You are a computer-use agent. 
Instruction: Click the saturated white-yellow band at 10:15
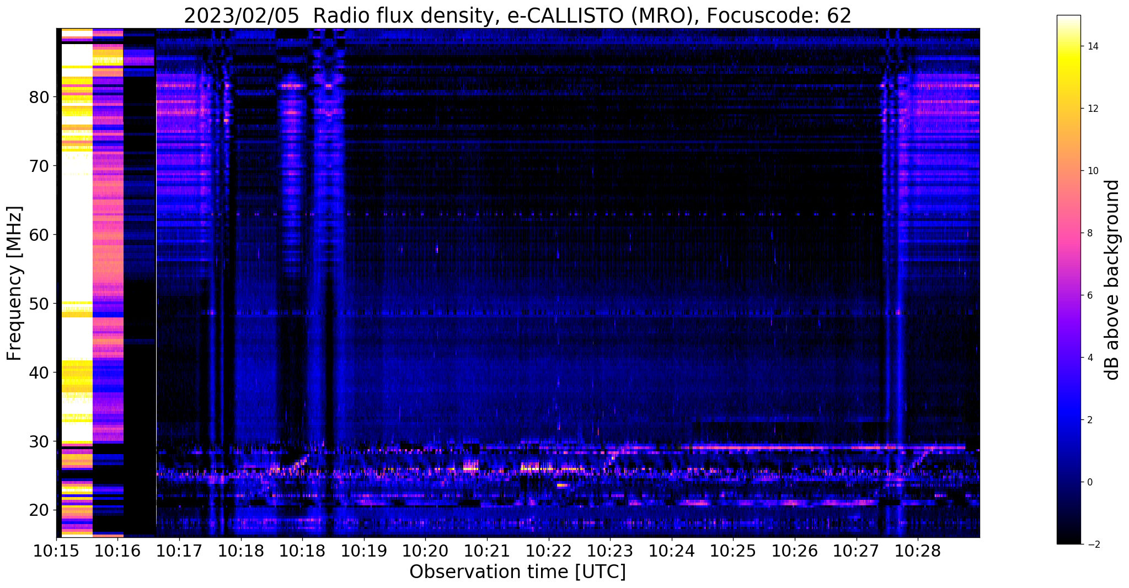pos(77,282)
